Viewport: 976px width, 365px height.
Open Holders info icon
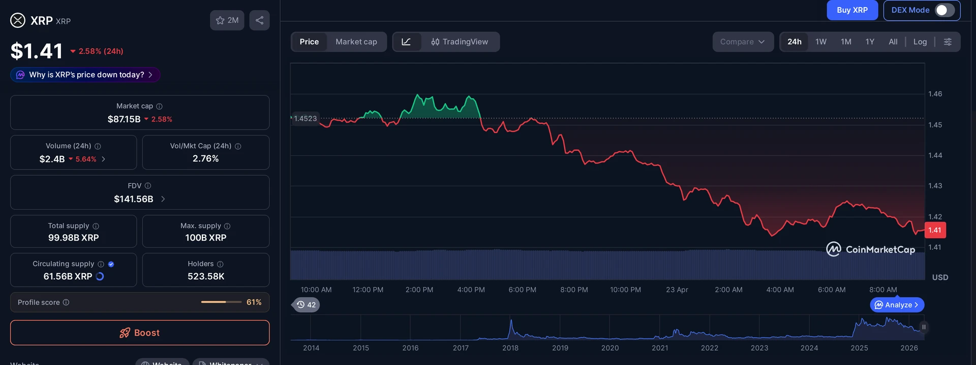(220, 264)
